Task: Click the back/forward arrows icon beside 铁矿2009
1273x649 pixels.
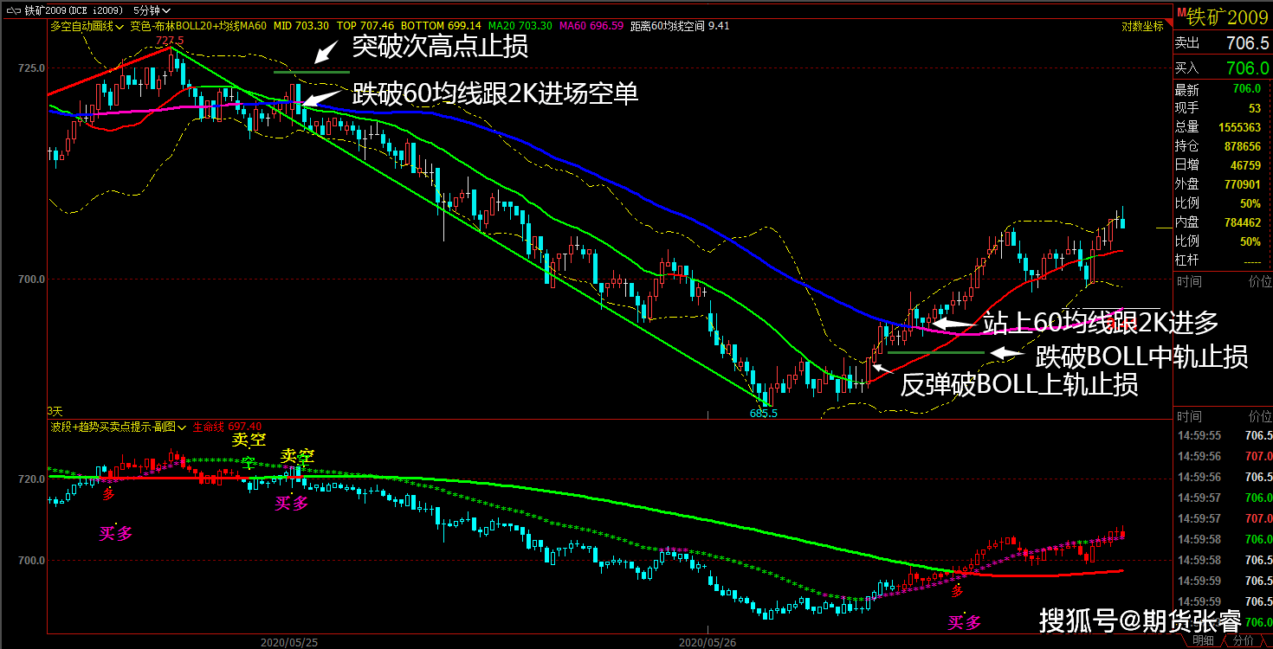Action: pos(12,10)
